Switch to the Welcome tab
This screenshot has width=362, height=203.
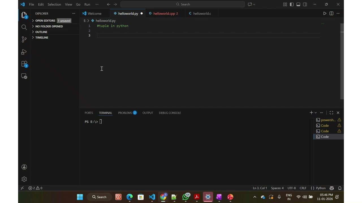[95, 13]
